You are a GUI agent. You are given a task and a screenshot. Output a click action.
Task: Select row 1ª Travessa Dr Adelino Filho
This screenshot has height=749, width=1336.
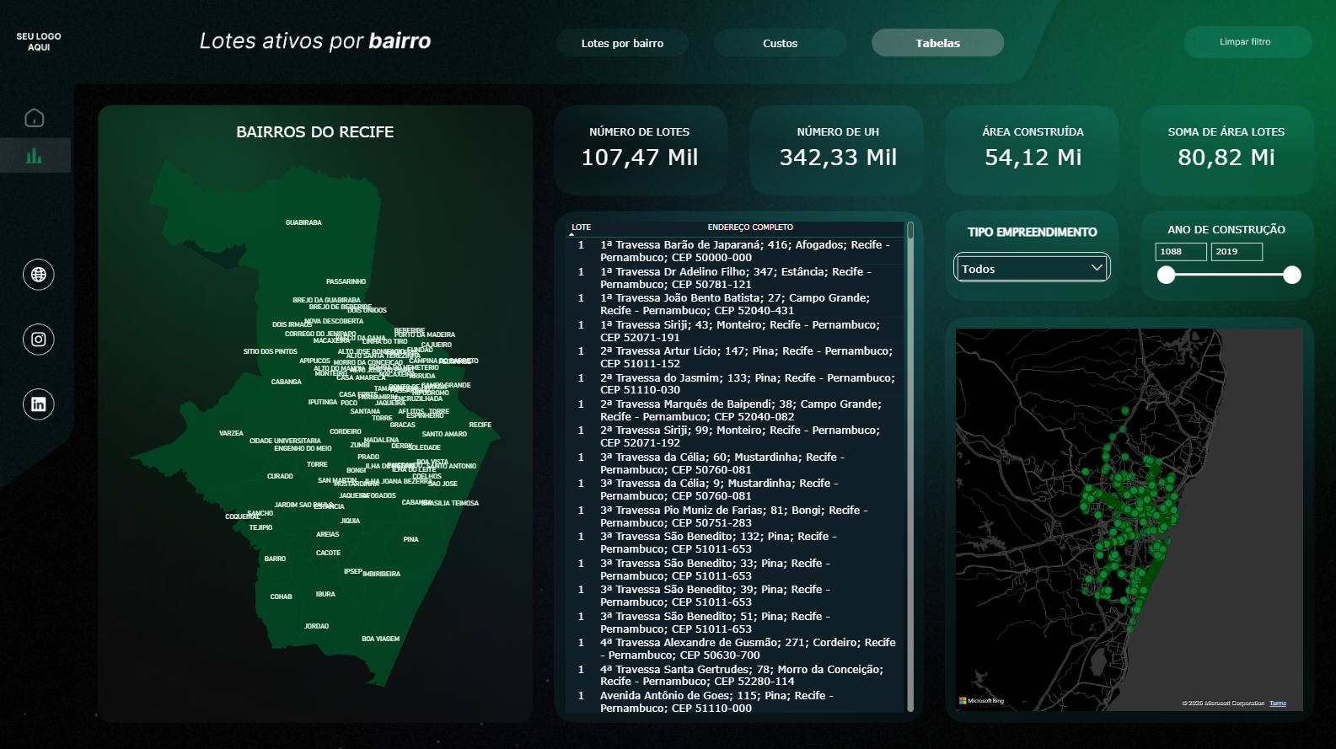click(x=735, y=278)
